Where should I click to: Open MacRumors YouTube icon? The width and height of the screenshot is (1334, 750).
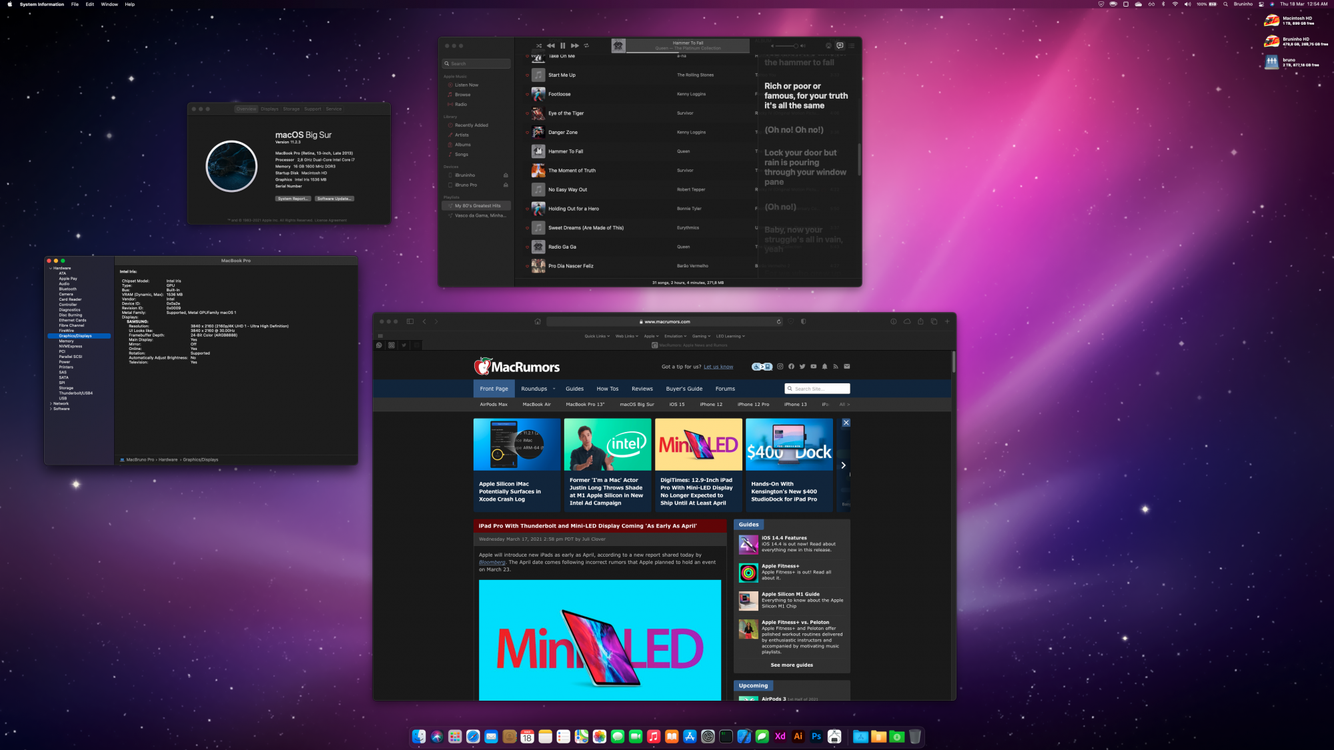click(x=813, y=367)
